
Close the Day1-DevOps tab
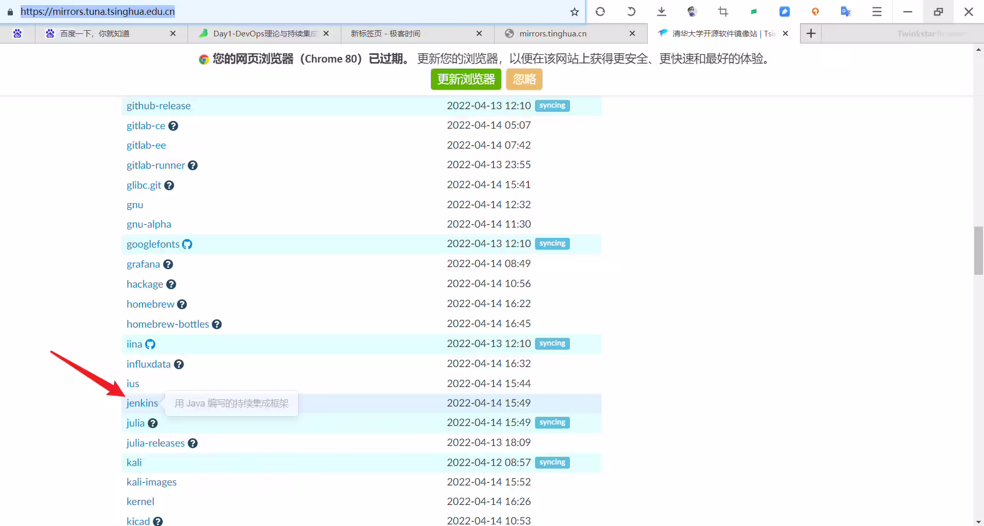[326, 33]
